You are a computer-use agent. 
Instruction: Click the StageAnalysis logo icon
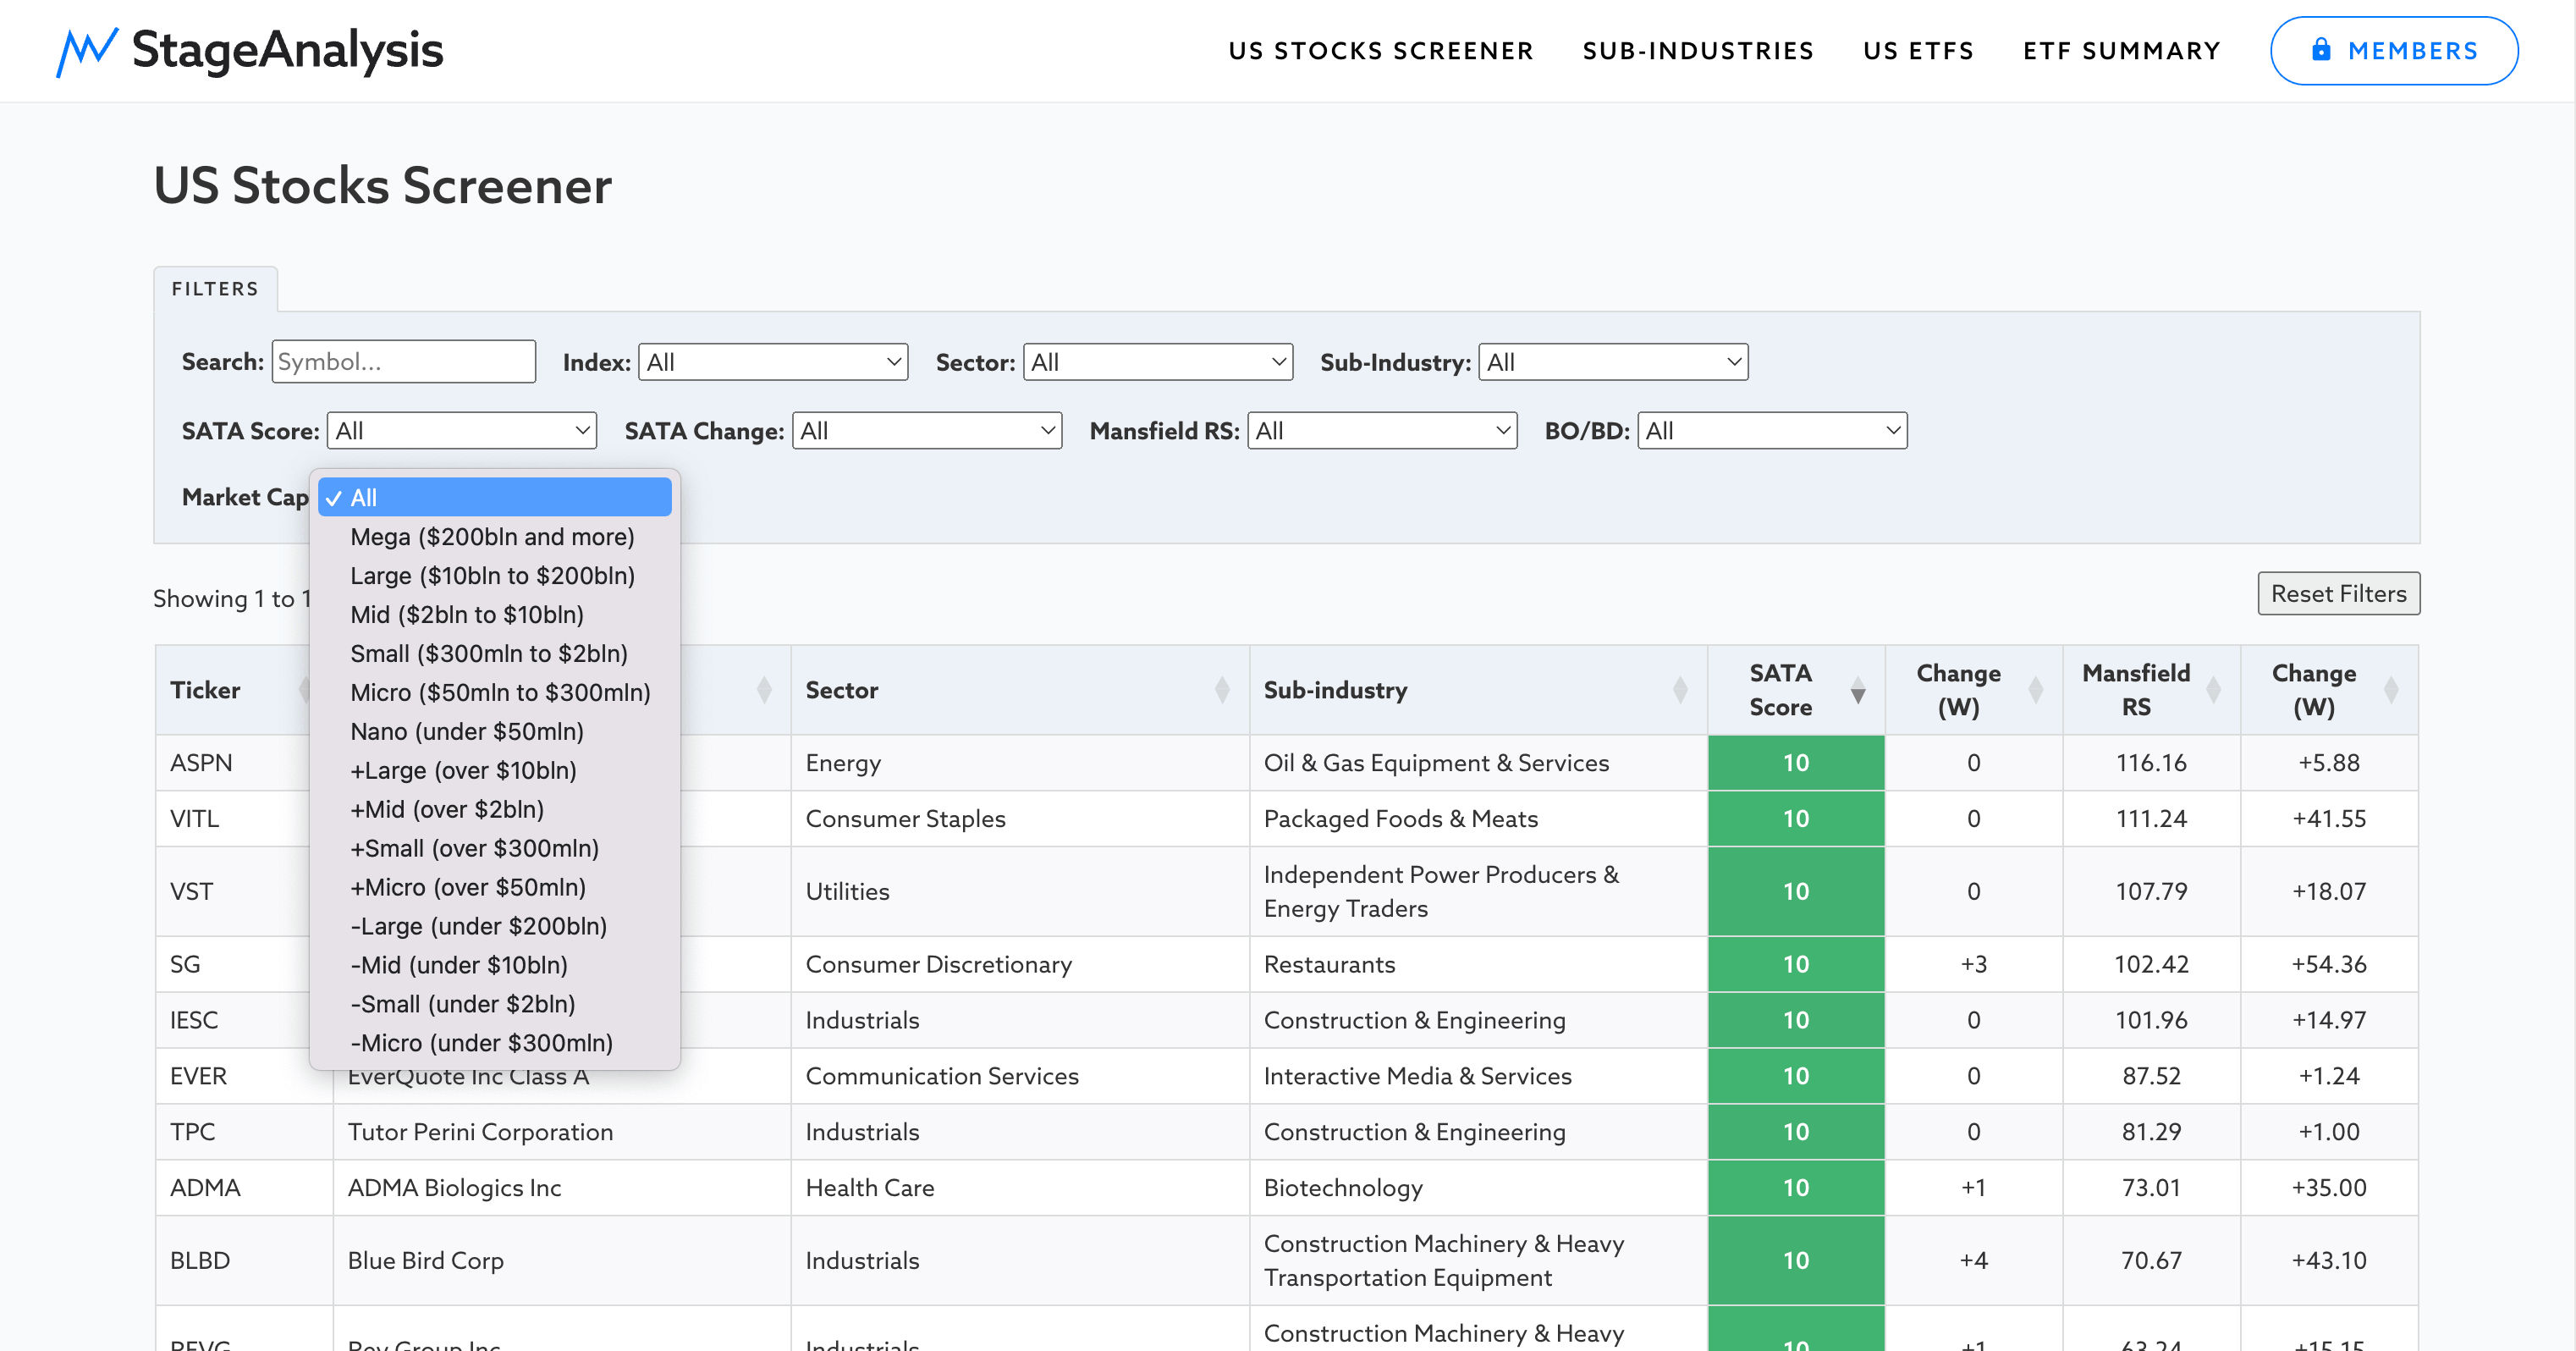point(87,50)
